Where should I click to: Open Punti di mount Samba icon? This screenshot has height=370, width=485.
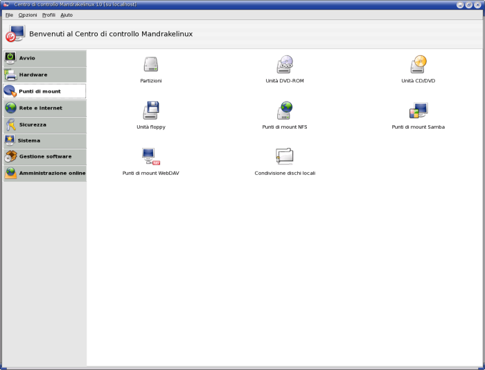(418, 111)
